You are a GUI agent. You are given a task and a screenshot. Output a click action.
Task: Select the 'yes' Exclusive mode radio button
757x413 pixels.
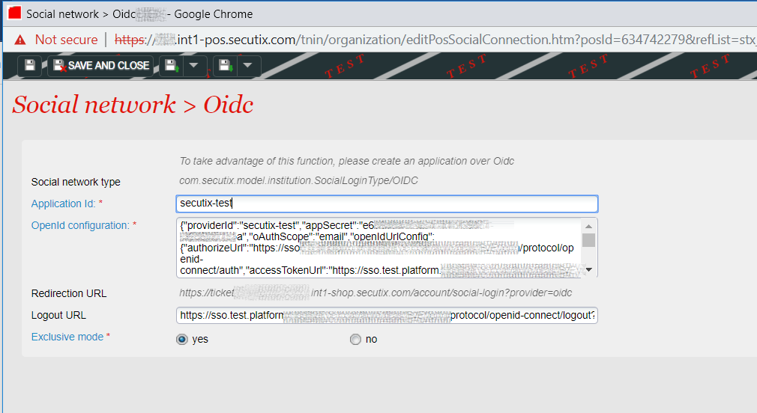tap(181, 340)
